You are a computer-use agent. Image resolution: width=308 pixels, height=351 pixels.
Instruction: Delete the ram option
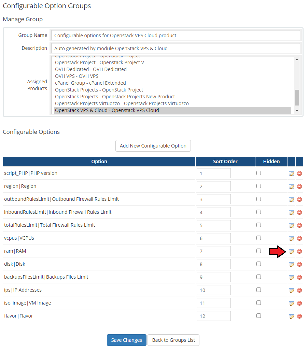299,251
